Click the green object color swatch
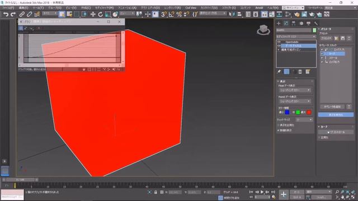358x201 pixels. click(x=314, y=30)
